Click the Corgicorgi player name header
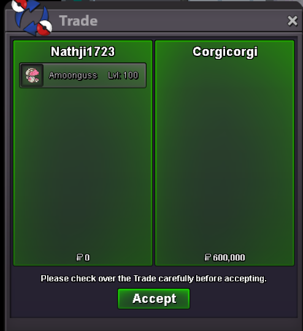The image size is (303, 331). 225,52
